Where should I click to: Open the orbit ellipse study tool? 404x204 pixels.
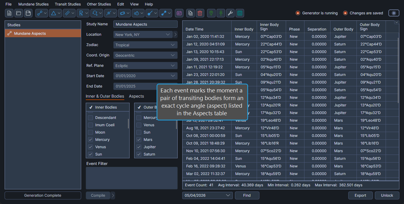click(x=124, y=13)
